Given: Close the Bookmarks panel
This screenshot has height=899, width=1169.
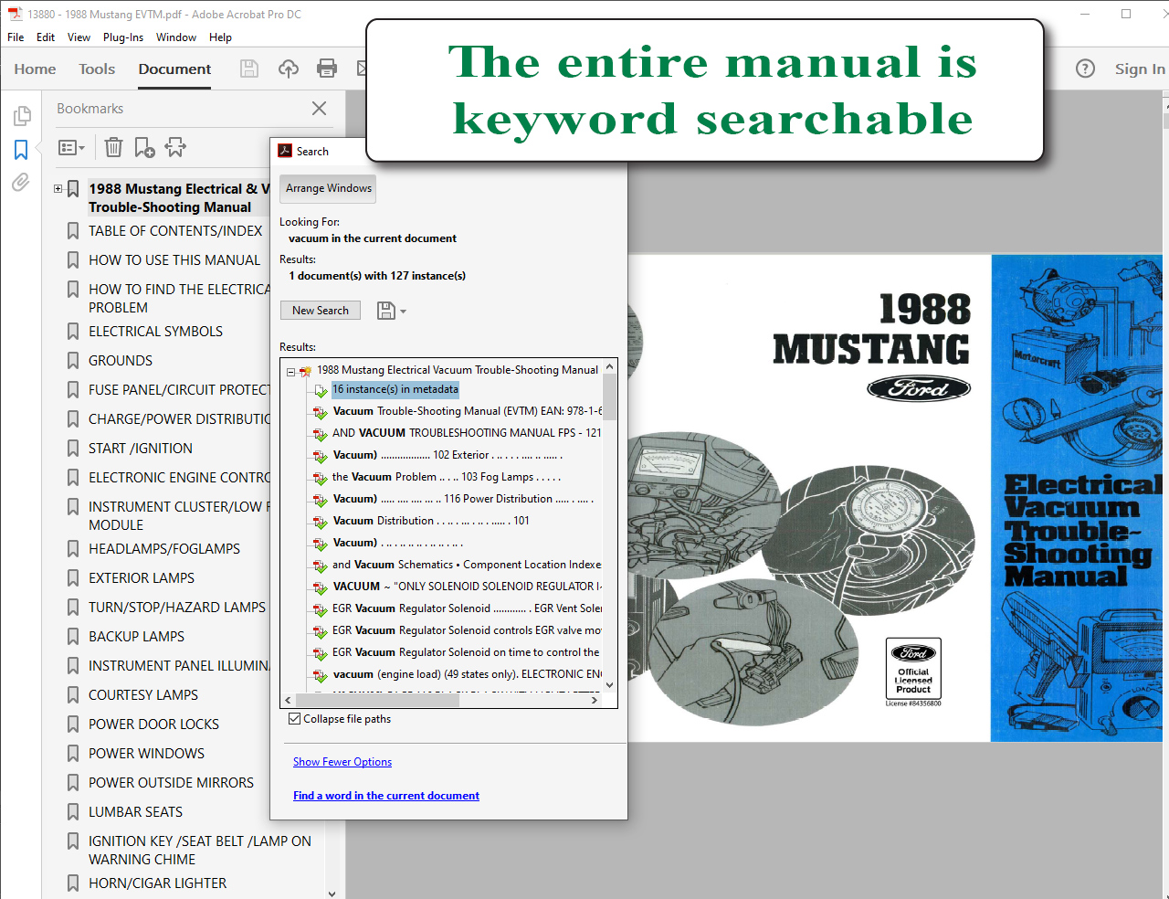Looking at the screenshot, I should coord(319,108).
